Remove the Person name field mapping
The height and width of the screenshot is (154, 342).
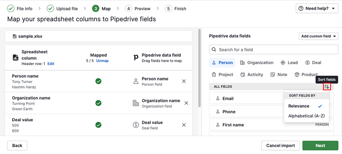tap(184, 81)
